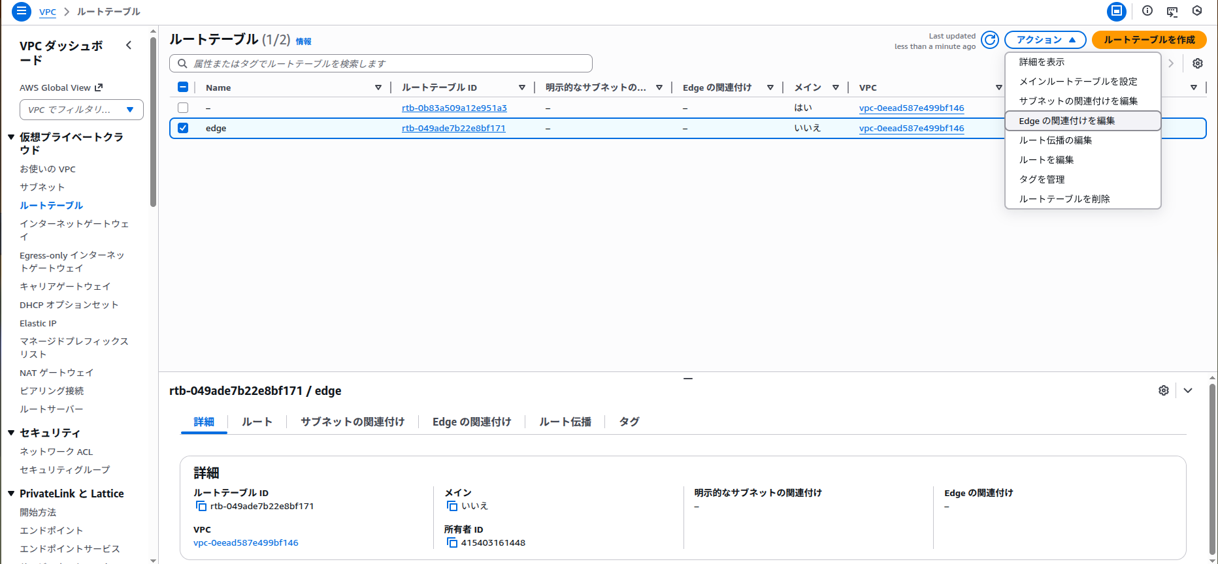
Task: Choose ルート伝播の編集 menu item
Action: 1083,140
